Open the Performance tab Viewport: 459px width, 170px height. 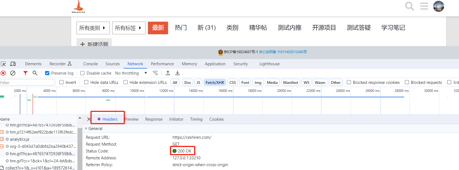[162, 64]
